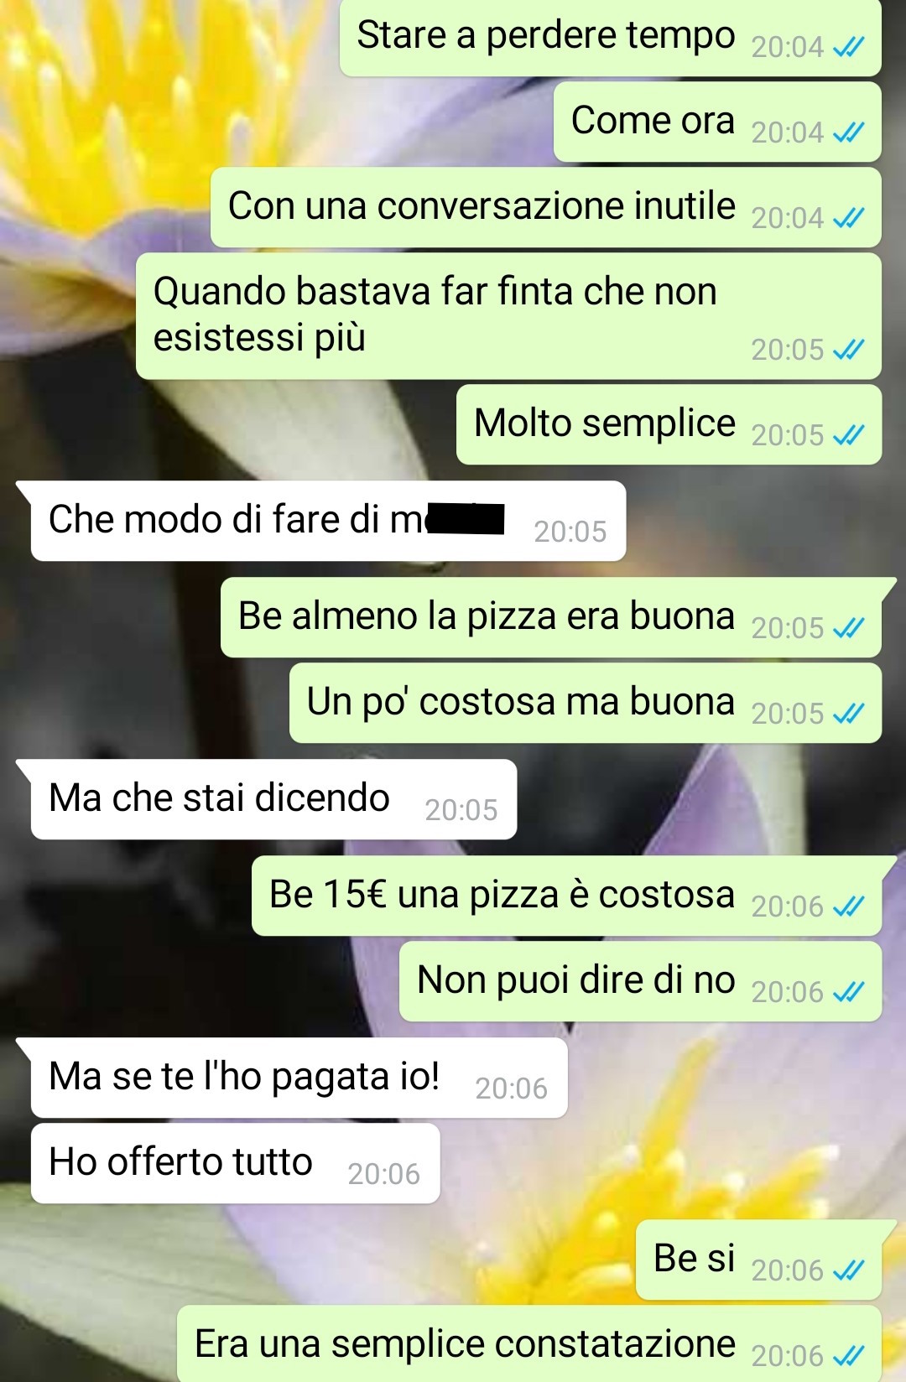The image size is (906, 1382).
Task: Select 'Be almeno la pizza era buona' bubble
Action: coord(551,617)
